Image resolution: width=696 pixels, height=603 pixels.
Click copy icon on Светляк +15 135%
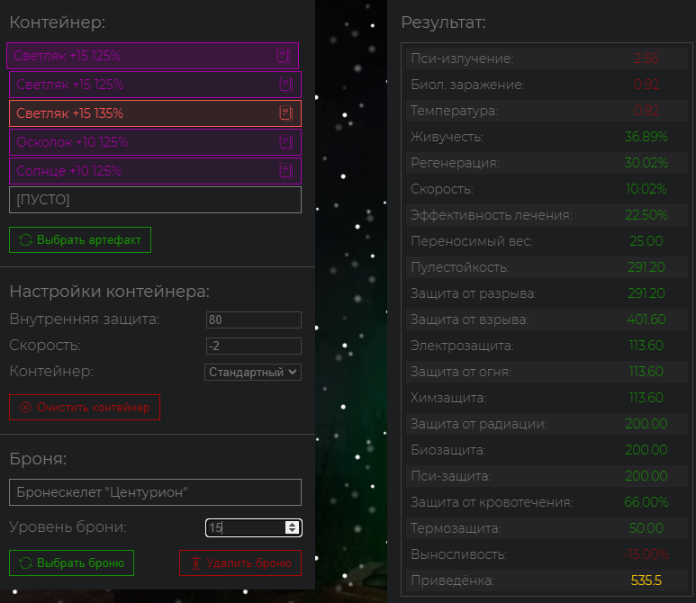pos(285,113)
